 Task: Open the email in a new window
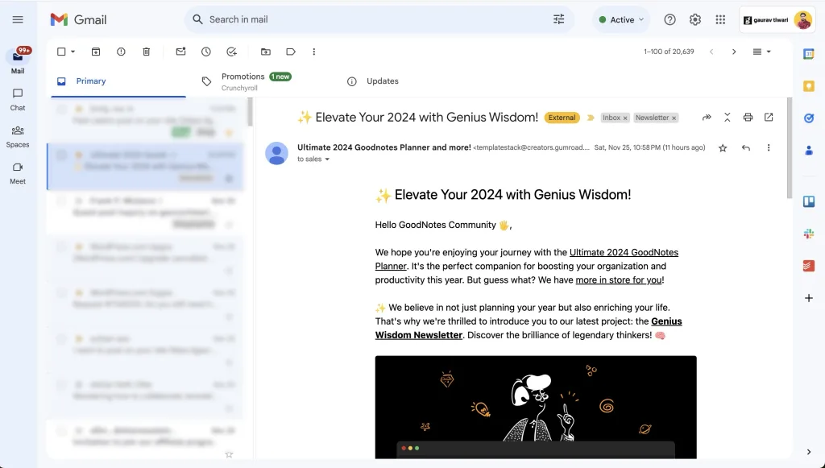(769, 117)
